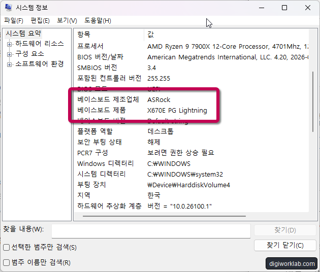The height and width of the screenshot is (272, 320).
Task: Click the 찾기(D) button
Action: coord(285,230)
